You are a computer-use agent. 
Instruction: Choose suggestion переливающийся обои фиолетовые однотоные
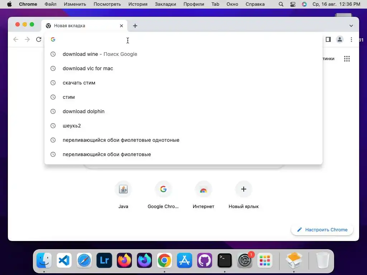point(183,140)
